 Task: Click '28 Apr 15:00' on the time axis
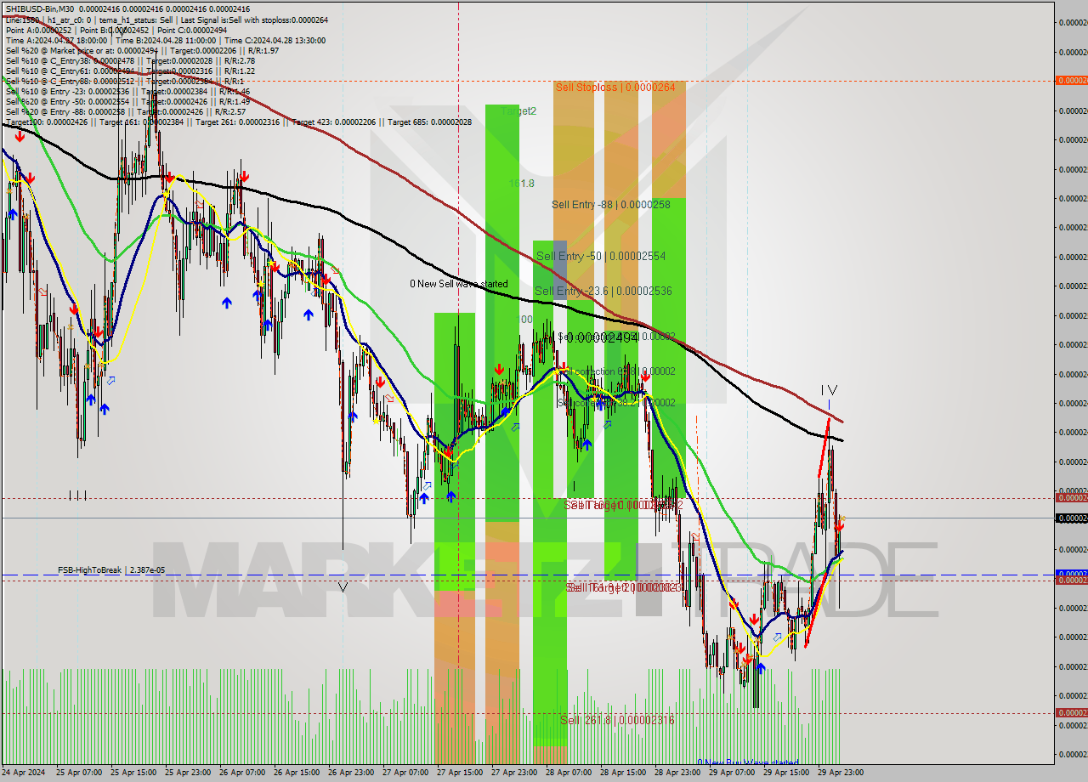click(x=622, y=773)
